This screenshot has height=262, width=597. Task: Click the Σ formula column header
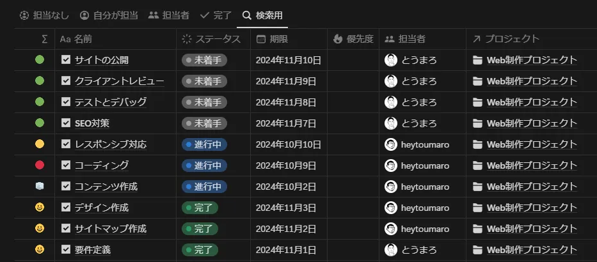(x=45, y=39)
